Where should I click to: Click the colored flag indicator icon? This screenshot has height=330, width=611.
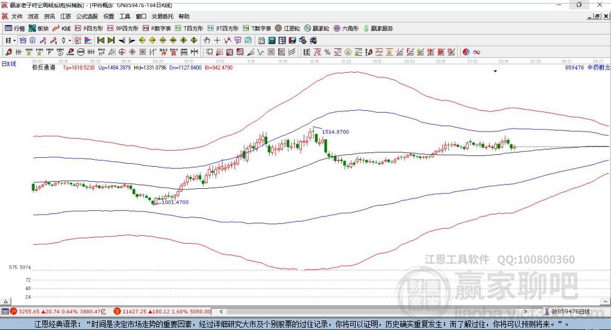point(88,41)
